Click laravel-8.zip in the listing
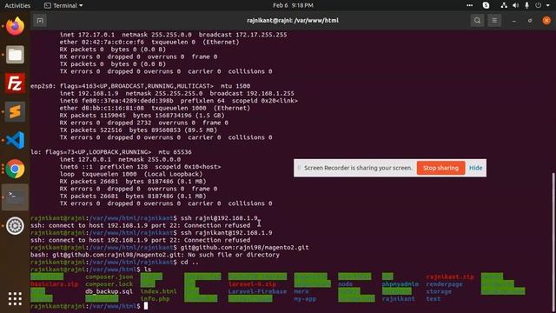The width and height of the screenshot is (556, 313). (x=252, y=284)
